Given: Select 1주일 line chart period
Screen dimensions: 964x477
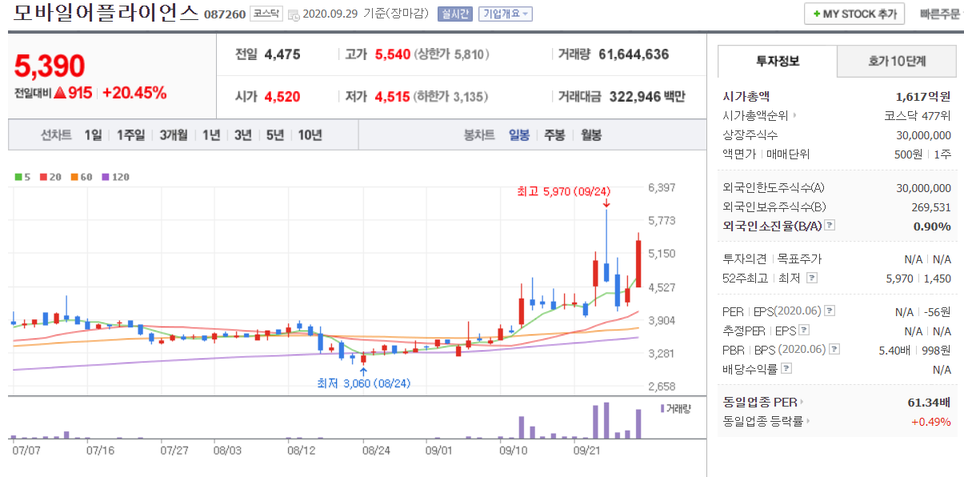Looking at the screenshot, I should (x=130, y=135).
